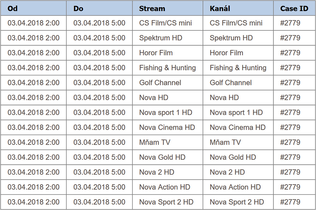Click Nova HD in the Kanál column

coord(224,98)
